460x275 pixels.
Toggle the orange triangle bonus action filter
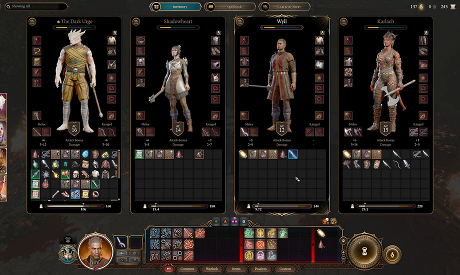225,221
